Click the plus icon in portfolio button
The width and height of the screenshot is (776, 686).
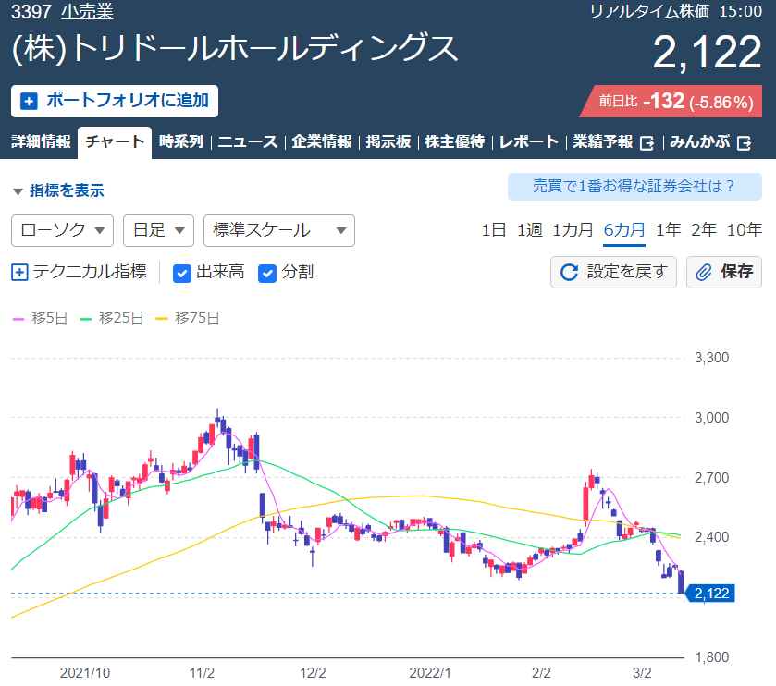(29, 102)
